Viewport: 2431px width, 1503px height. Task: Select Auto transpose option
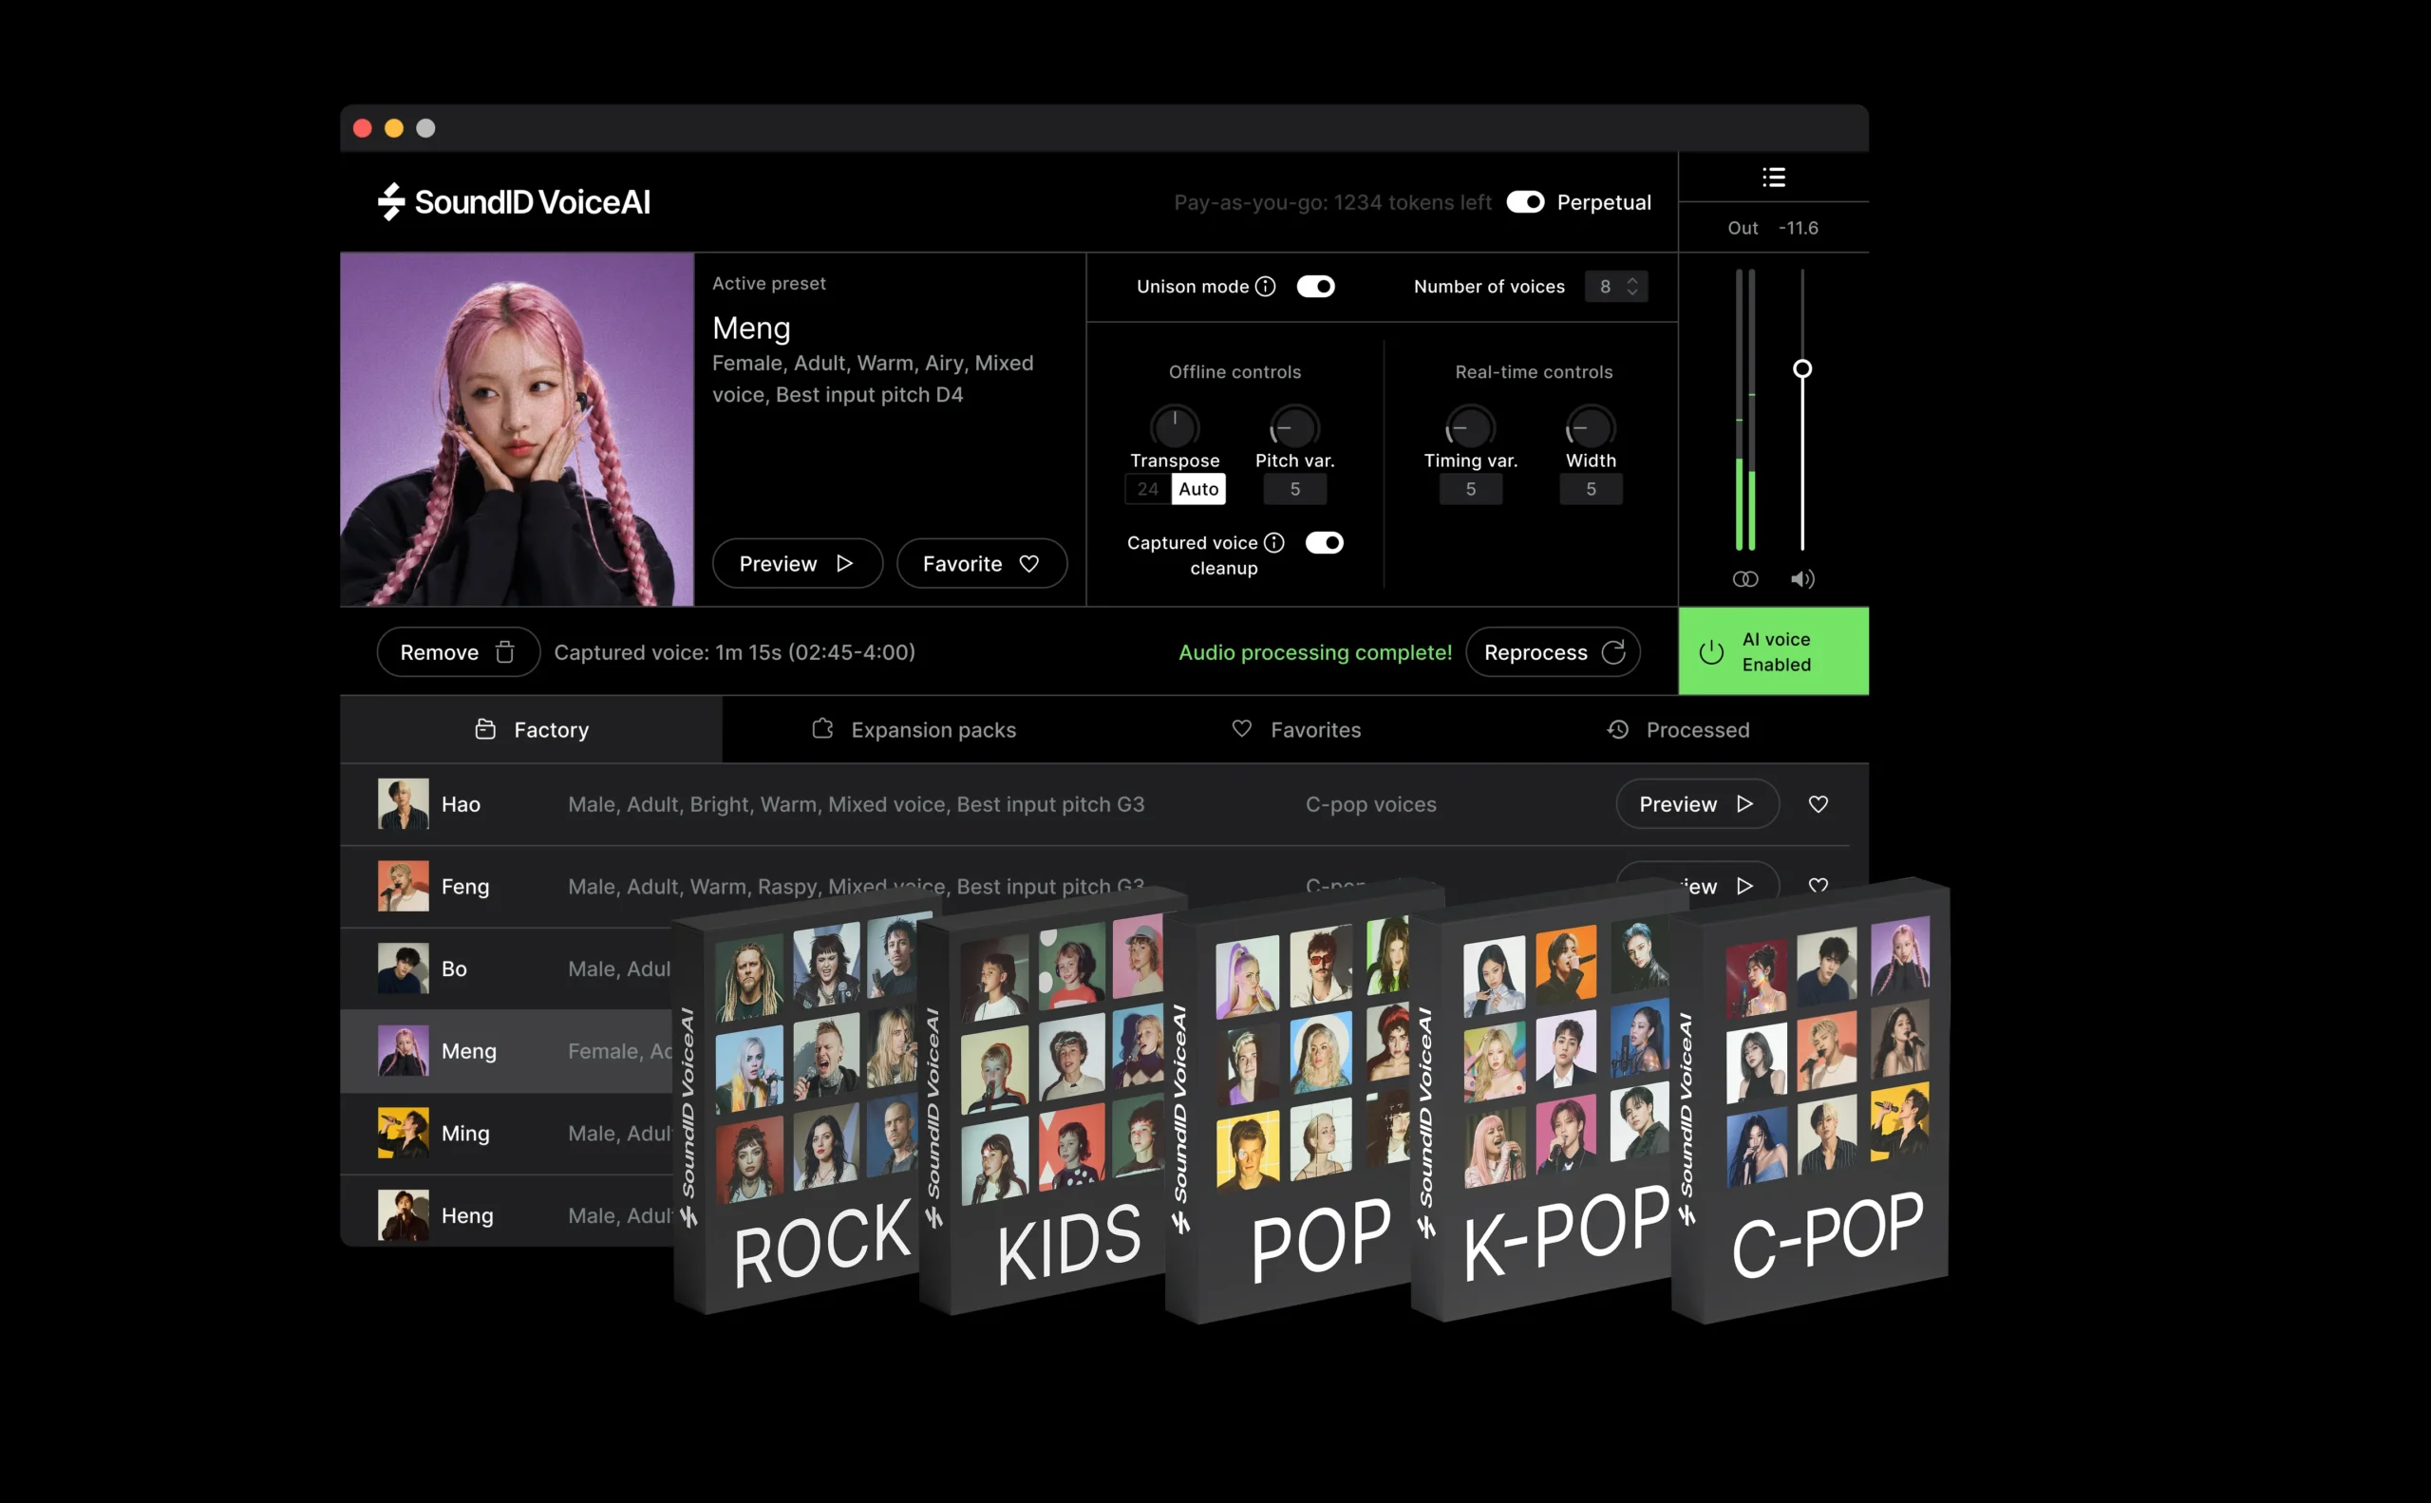coord(1199,489)
